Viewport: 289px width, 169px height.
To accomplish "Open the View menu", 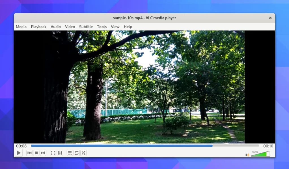I will pos(115,27).
